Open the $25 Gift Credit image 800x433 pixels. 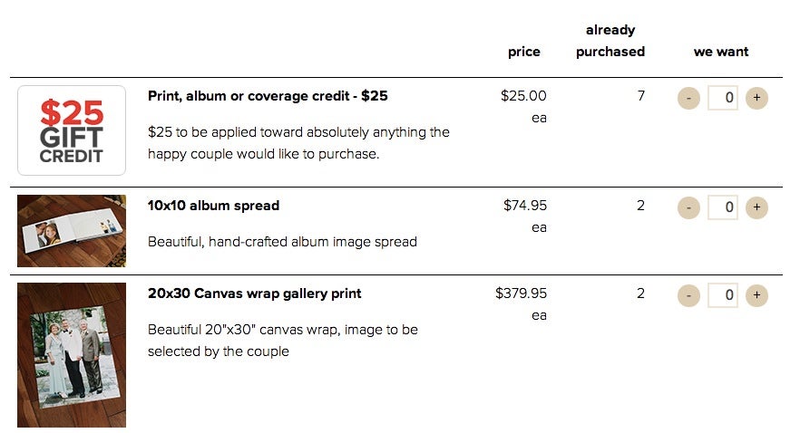(x=72, y=130)
